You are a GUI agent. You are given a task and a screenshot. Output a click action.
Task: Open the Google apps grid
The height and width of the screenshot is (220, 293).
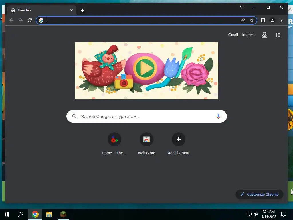278,35
